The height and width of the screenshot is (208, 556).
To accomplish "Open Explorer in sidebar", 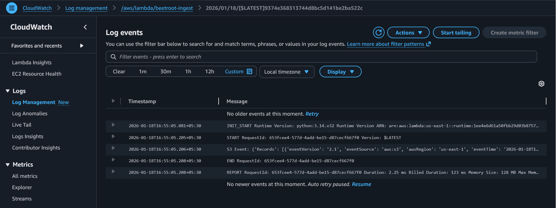I will [x=22, y=187].
